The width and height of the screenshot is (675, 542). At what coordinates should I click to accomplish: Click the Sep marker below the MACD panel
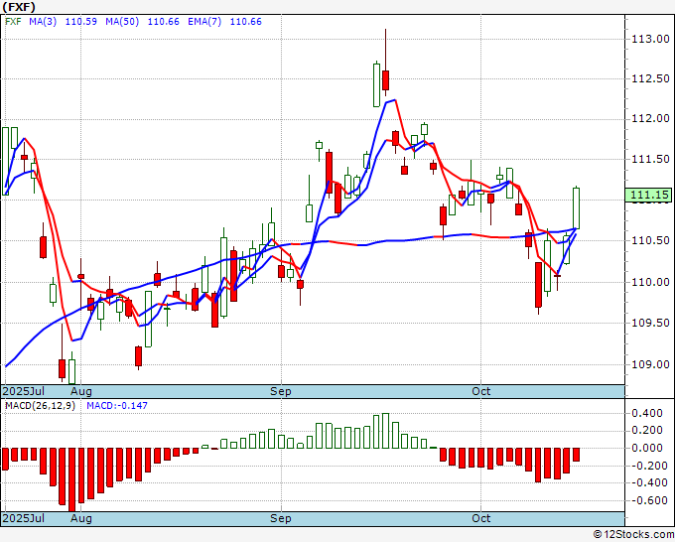click(282, 518)
